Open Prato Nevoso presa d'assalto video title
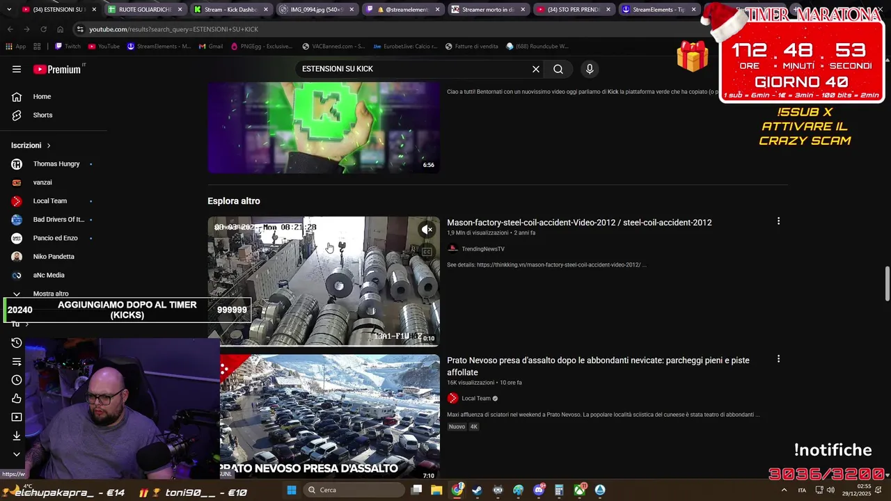The width and height of the screenshot is (891, 501). (598, 366)
